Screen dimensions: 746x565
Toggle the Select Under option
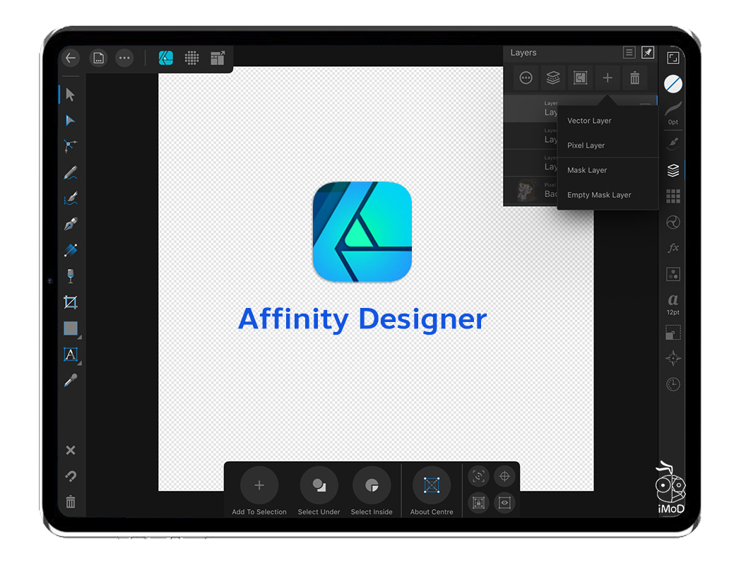coord(319,485)
